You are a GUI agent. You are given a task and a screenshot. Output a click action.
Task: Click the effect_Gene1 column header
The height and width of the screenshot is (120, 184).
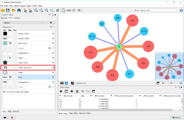99,96
